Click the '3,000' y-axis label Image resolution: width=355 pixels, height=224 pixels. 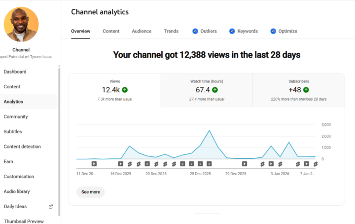click(x=326, y=125)
